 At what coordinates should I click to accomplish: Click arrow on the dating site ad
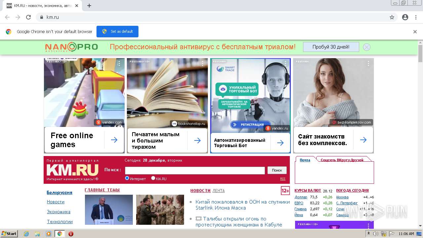(x=363, y=140)
